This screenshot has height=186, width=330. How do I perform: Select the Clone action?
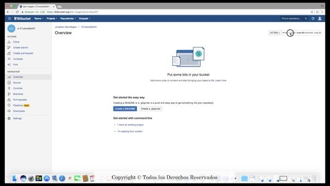click(16, 42)
